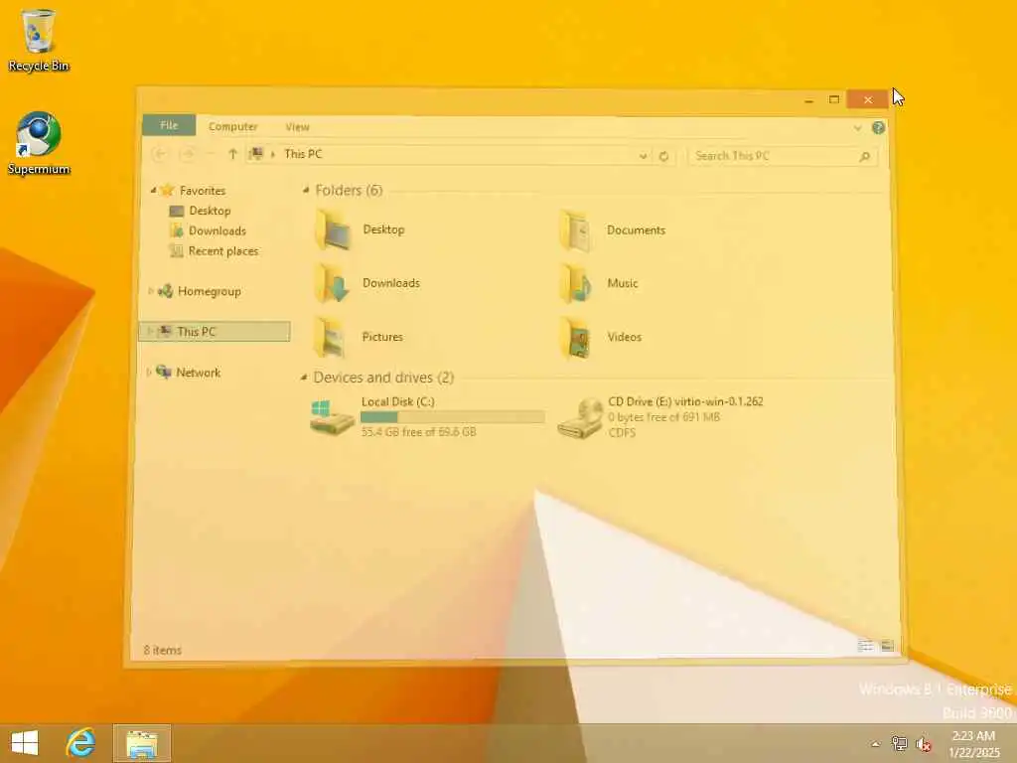
Task: Open recent locations dropdown arrow
Action: coord(210,154)
